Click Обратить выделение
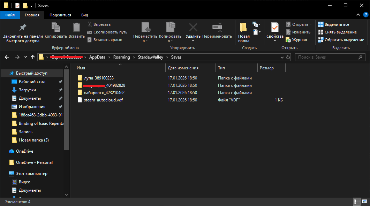 (x=341, y=40)
